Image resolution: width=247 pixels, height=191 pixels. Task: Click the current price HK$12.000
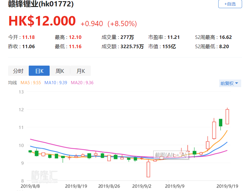[x=42, y=21]
